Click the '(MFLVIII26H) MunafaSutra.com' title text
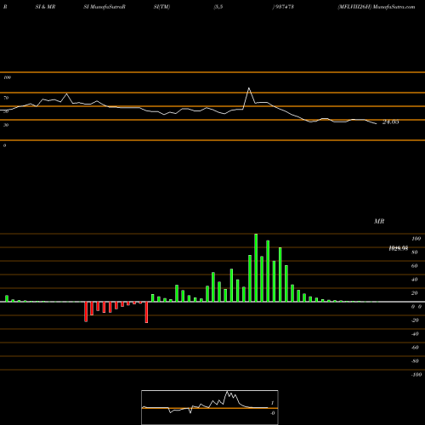 pyautogui.click(x=377, y=7)
